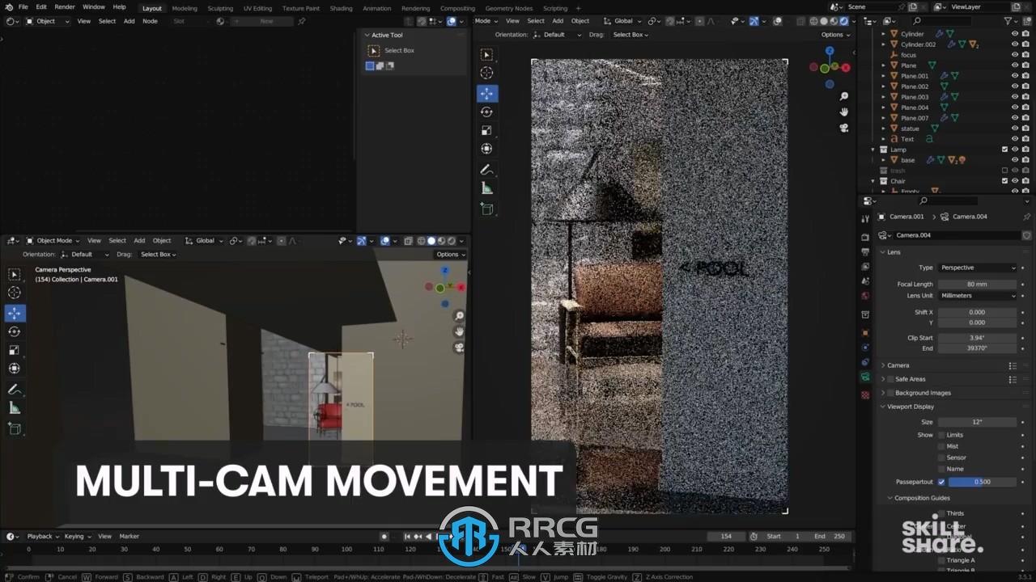Click the Keying button in the timeline
The image size is (1036, 582).
pyautogui.click(x=77, y=536)
